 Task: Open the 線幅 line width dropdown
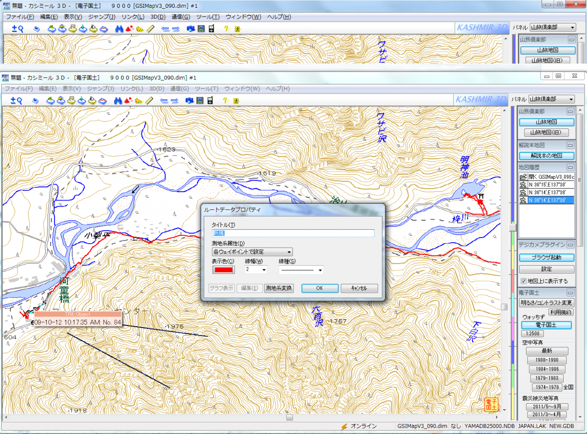256,270
